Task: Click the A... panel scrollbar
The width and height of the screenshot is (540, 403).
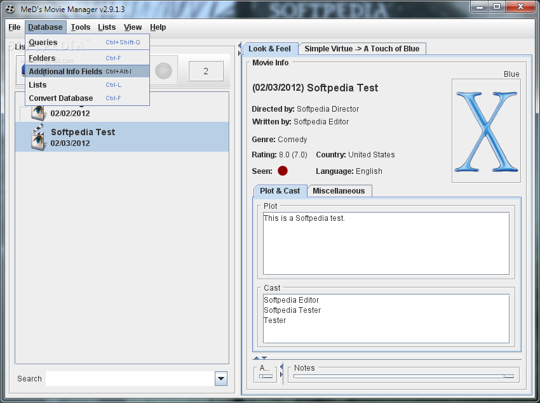Action: click(x=266, y=376)
